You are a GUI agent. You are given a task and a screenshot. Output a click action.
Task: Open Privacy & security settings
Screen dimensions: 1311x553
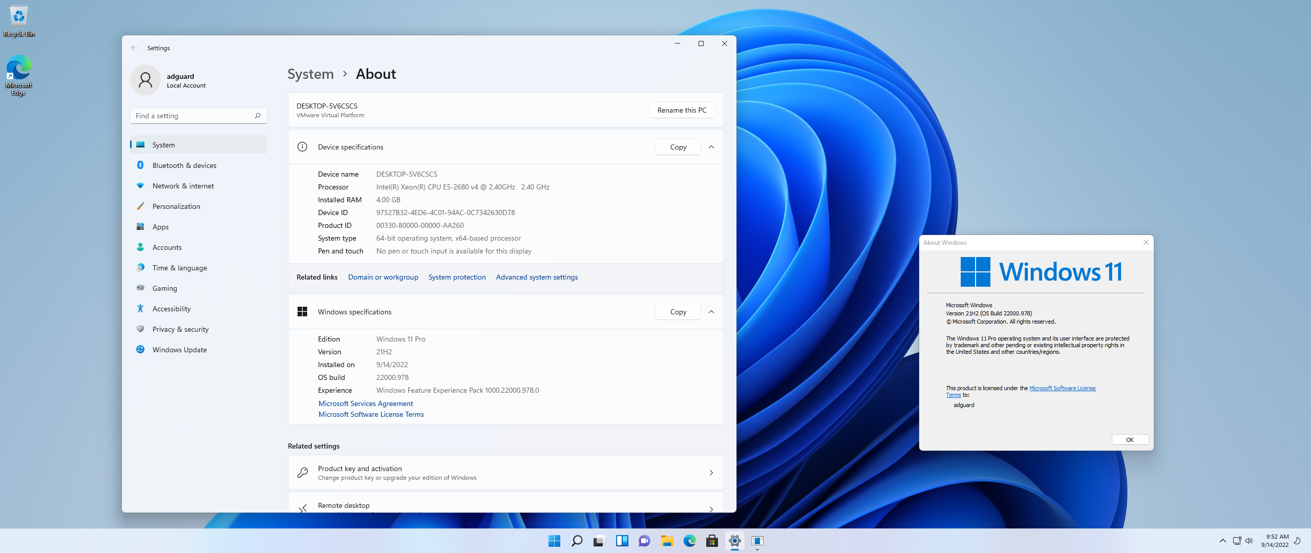pos(199,329)
